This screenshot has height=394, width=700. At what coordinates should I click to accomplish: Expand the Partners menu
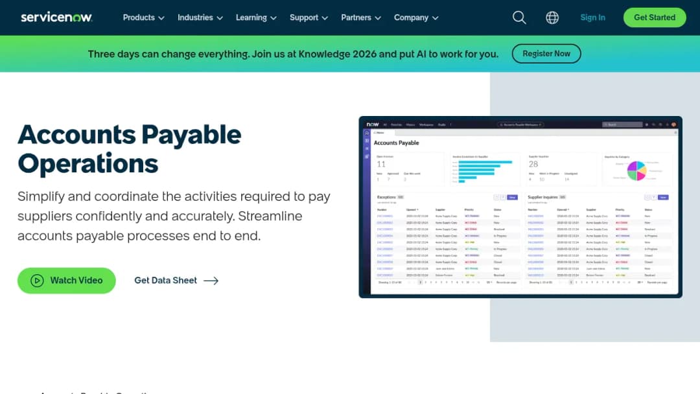tap(361, 17)
